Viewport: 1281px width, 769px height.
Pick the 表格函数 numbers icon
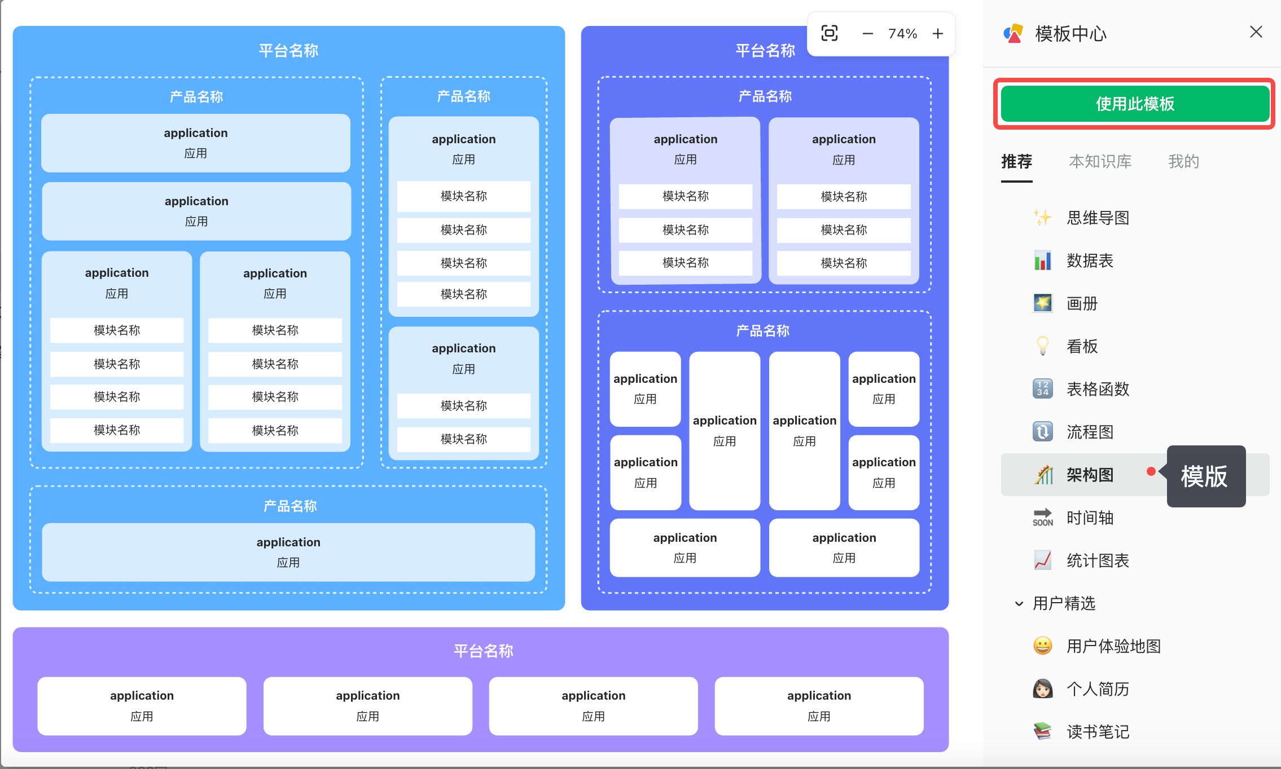pos(1042,389)
